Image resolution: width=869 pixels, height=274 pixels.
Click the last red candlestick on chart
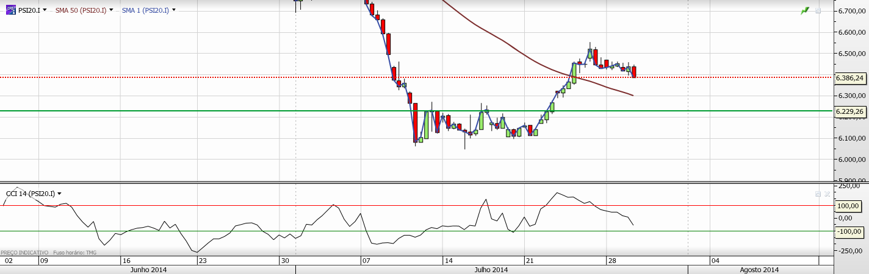635,72
